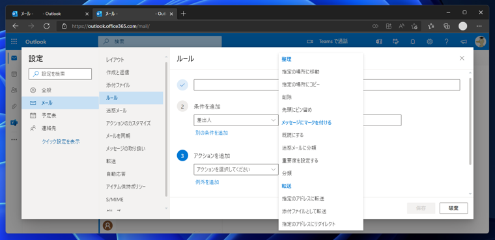Click the browser Back arrow
Viewport: 495px width, 240px height.
[15, 26]
